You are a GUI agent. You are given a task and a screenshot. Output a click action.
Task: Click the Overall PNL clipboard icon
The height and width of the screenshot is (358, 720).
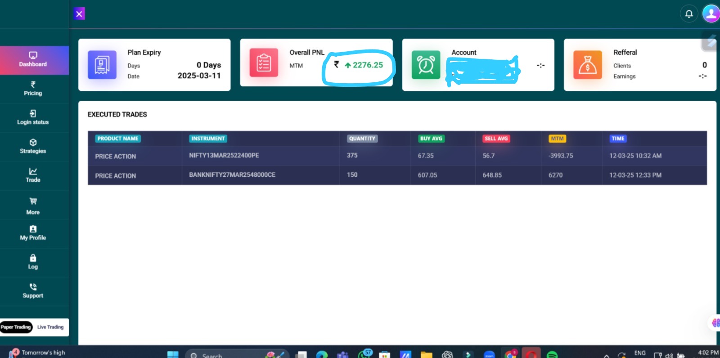click(264, 63)
